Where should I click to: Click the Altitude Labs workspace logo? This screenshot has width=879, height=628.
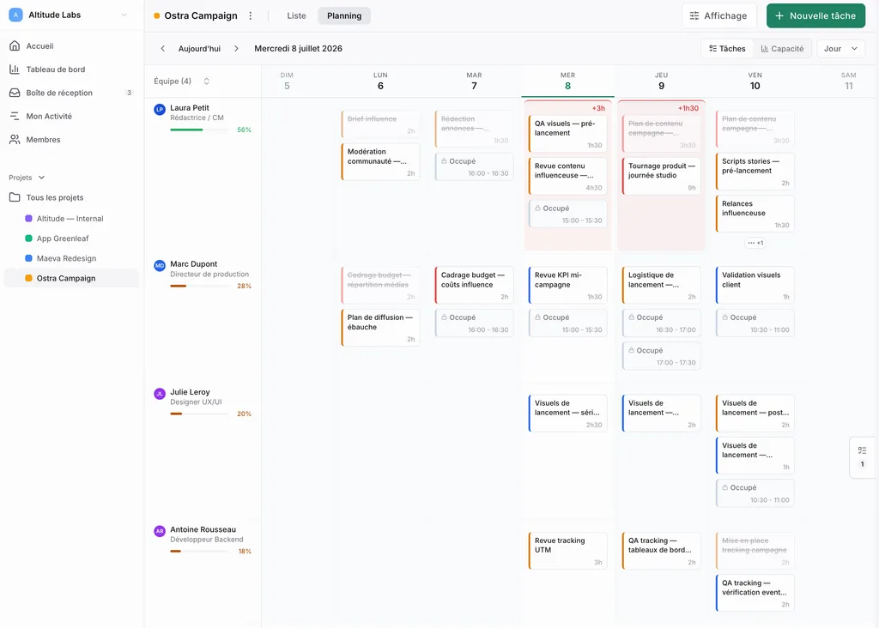[x=15, y=15]
